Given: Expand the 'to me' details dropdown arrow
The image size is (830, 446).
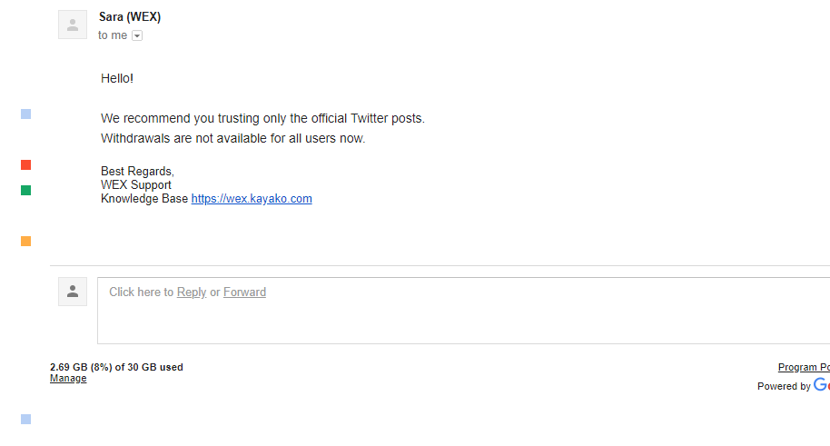Looking at the screenshot, I should [x=137, y=35].
